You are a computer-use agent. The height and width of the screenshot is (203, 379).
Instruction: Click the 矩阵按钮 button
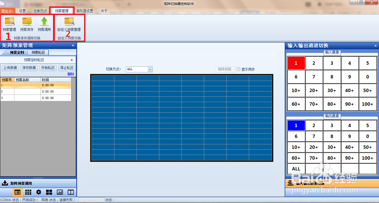[x=225, y=69]
